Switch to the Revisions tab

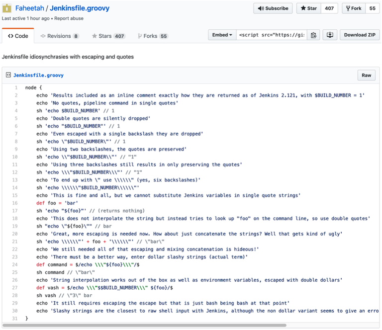[x=60, y=36]
